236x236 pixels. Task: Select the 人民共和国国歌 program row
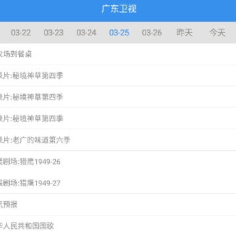click(118, 226)
